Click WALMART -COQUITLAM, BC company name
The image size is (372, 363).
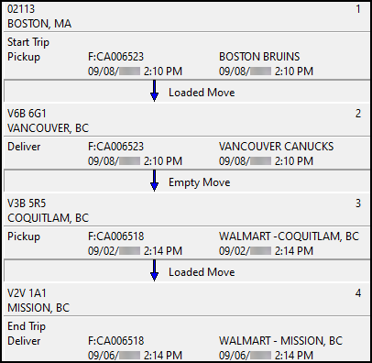coord(289,236)
